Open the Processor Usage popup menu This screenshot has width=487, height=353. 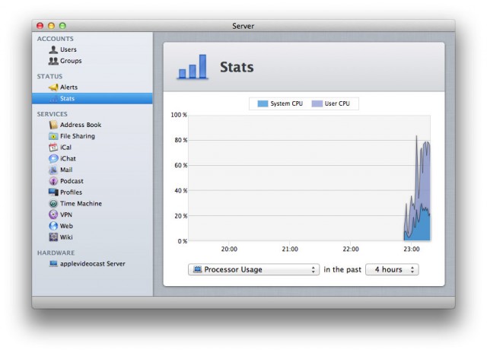(253, 269)
